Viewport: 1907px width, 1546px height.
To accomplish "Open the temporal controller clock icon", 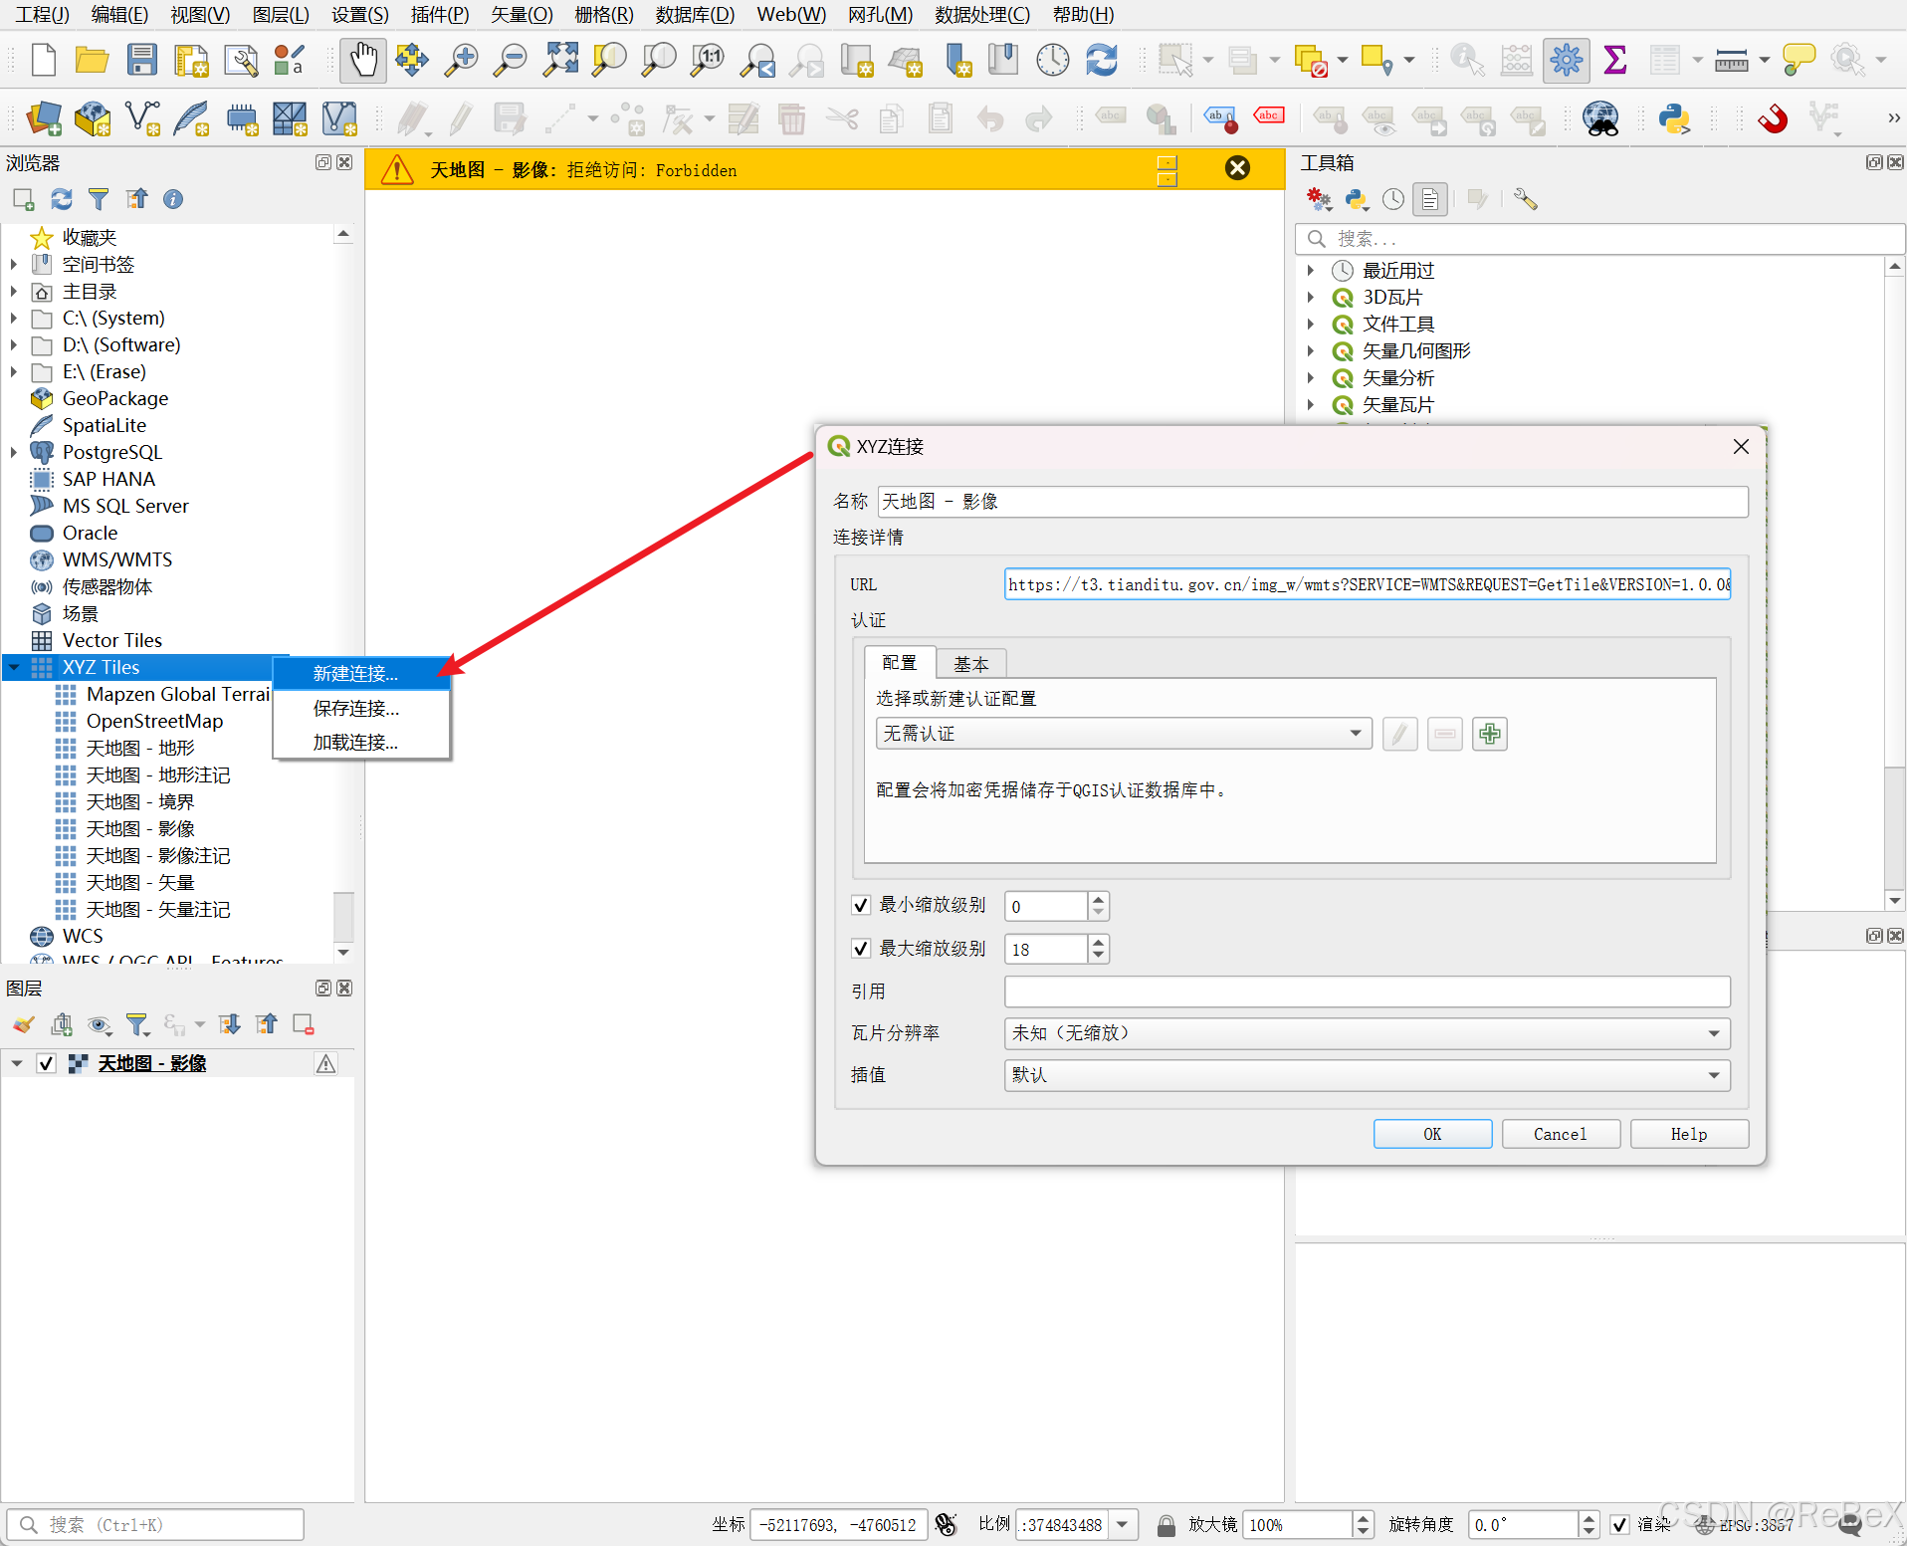I will click(1052, 60).
